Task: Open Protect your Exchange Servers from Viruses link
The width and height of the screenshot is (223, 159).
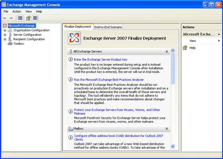Action: [117, 112]
